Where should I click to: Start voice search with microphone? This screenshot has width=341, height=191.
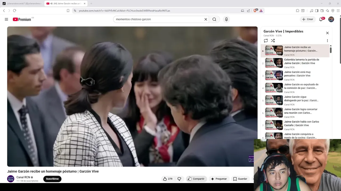coord(226,19)
